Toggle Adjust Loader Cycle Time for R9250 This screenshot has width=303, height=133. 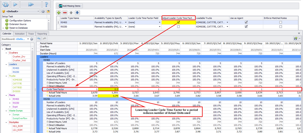pyautogui.click(x=179, y=26)
